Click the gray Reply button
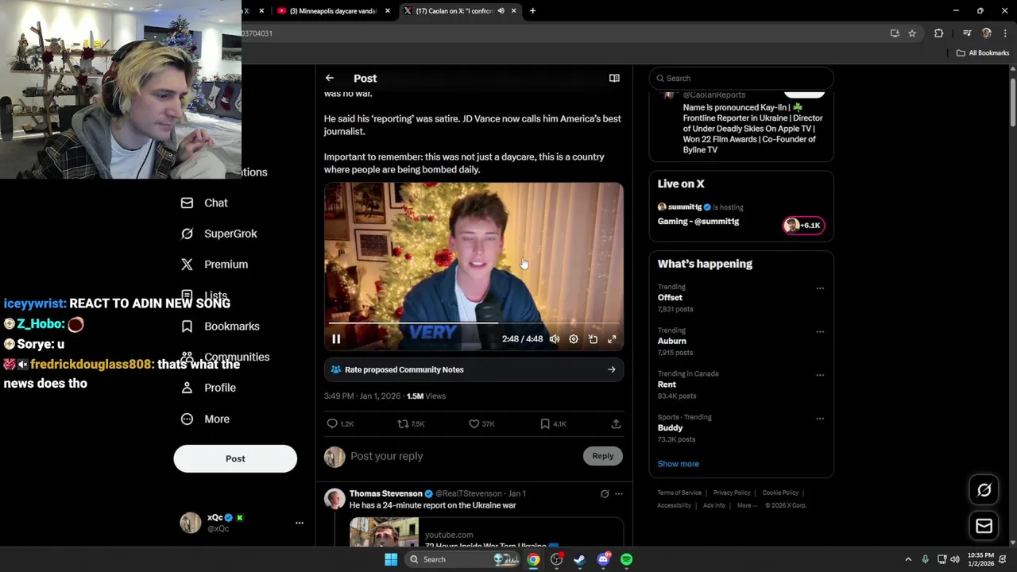1017x572 pixels. 603,456
